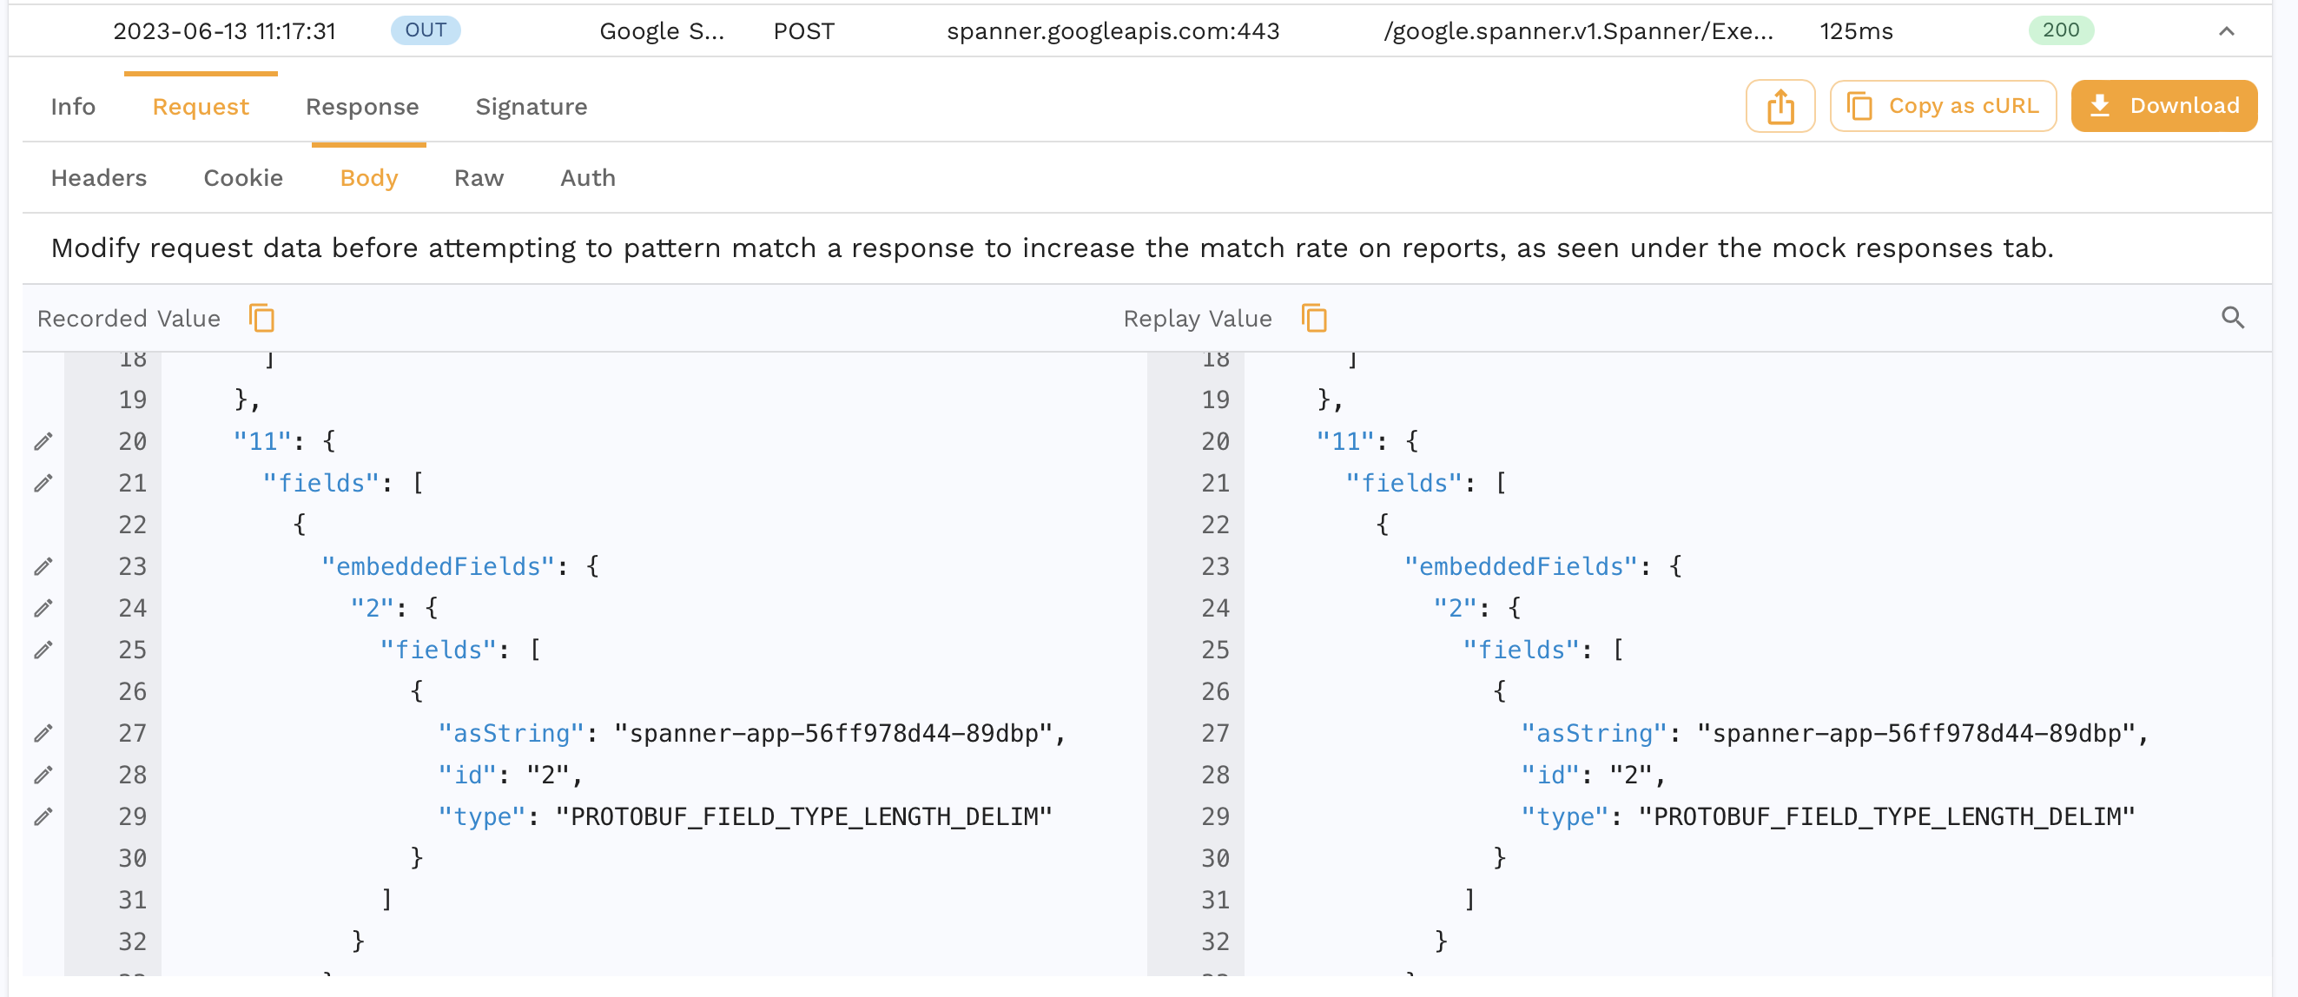Image resolution: width=2298 pixels, height=997 pixels.
Task: Select the Info tab
Action: 73,107
